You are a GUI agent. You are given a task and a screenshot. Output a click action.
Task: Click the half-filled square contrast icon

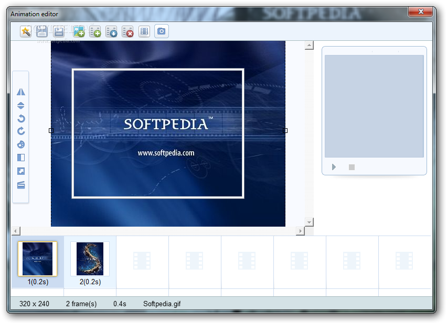(21, 158)
